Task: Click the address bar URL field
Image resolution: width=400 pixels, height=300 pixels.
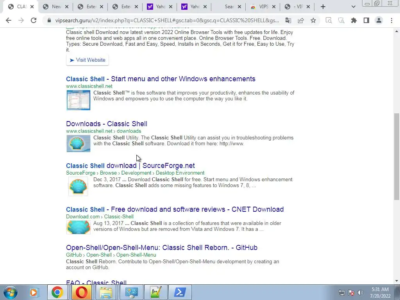Action: (167, 20)
